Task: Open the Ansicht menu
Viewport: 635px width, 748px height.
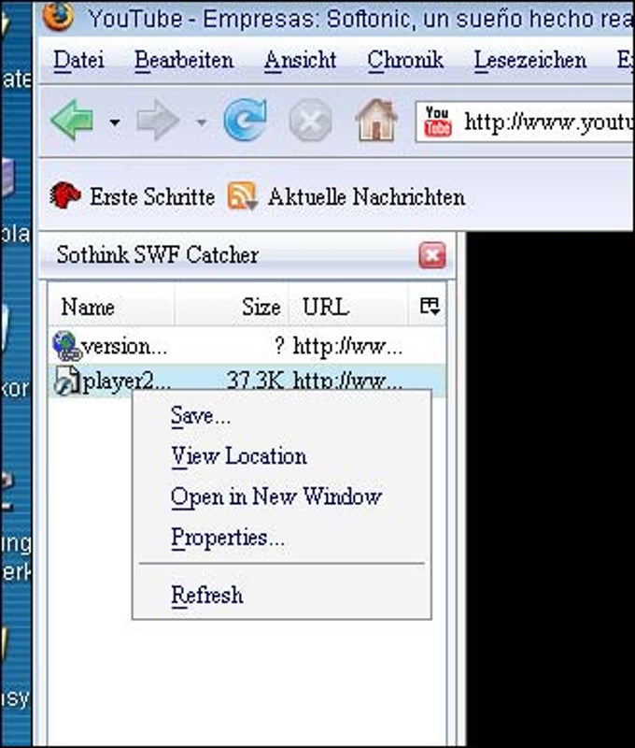Action: coord(300,61)
